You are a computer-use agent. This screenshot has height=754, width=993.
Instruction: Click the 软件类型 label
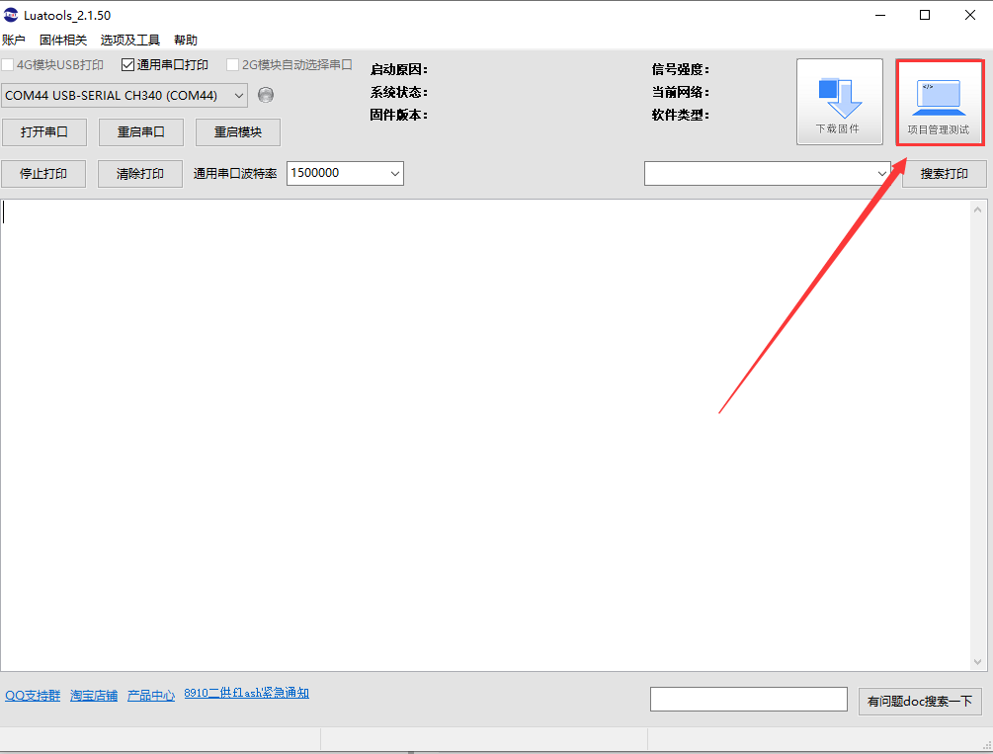coord(681,115)
